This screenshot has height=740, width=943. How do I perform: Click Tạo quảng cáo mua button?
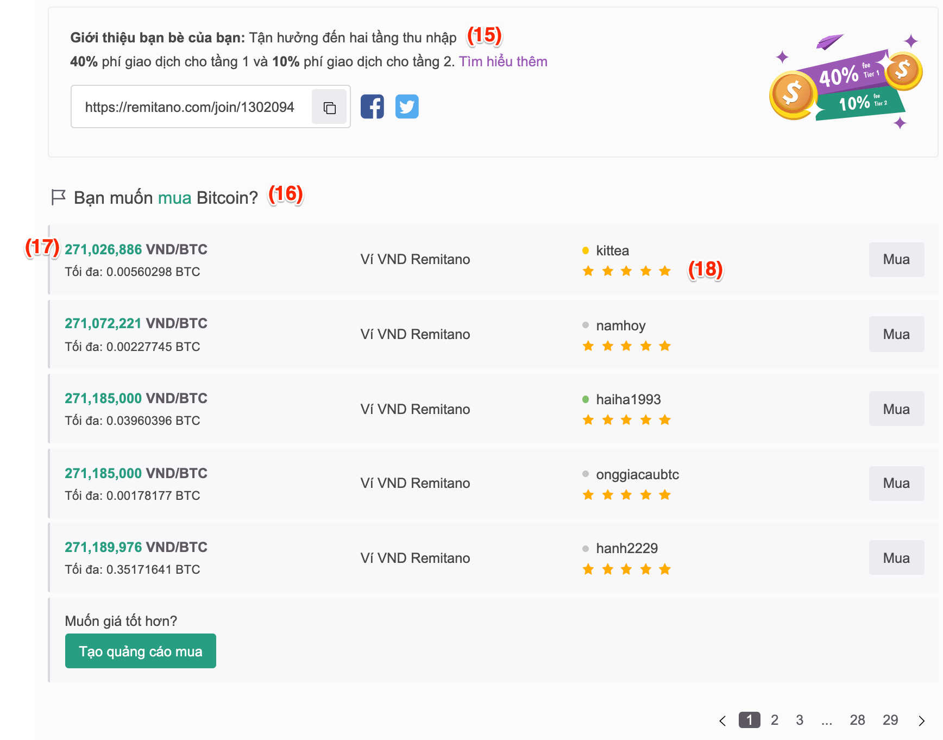(x=141, y=651)
